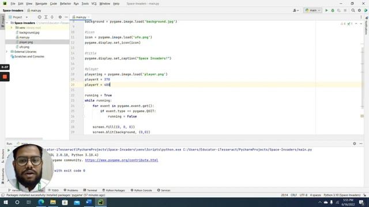Click the Stop icon in the top toolbar
The width and height of the screenshot is (369, 207).
click(345, 10)
